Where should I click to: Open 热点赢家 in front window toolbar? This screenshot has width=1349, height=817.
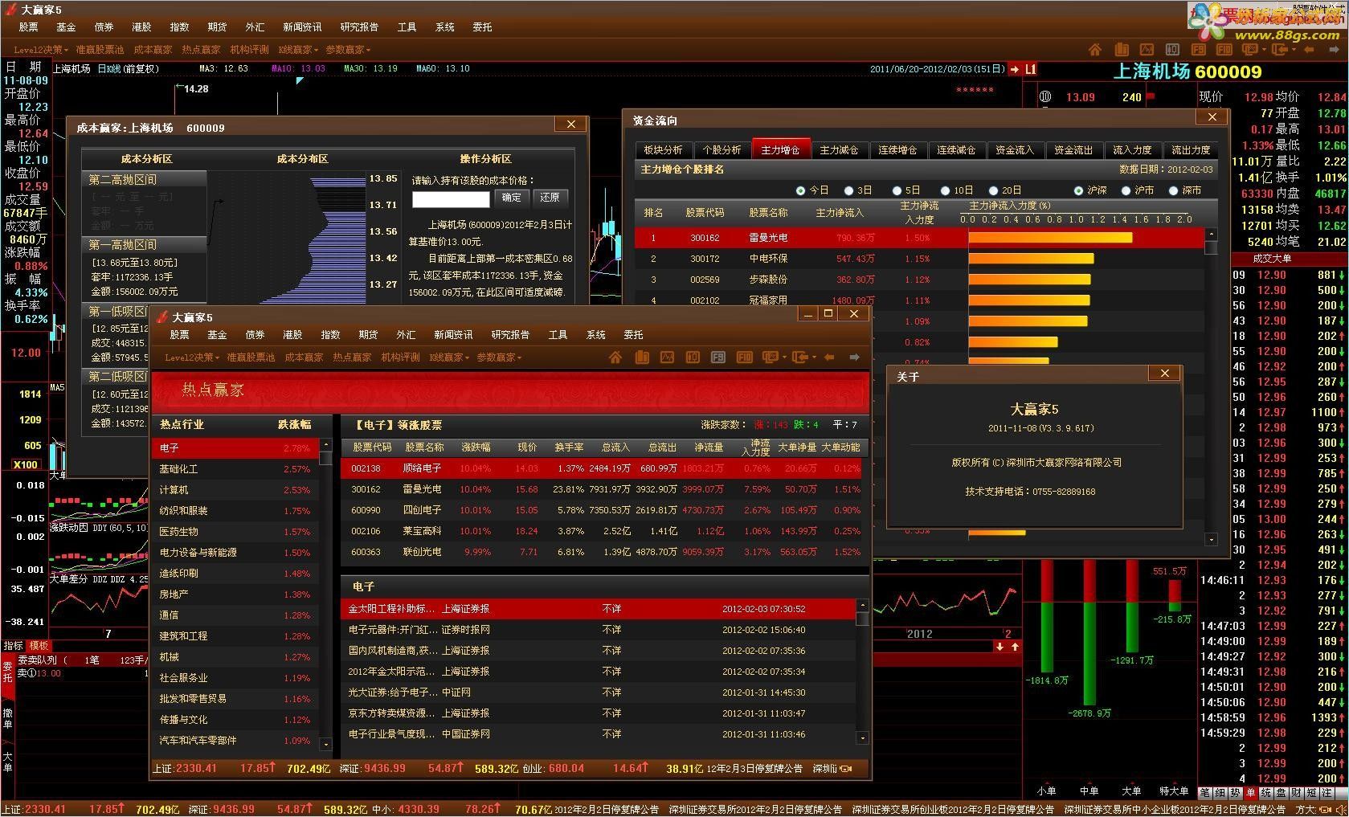[x=352, y=357]
